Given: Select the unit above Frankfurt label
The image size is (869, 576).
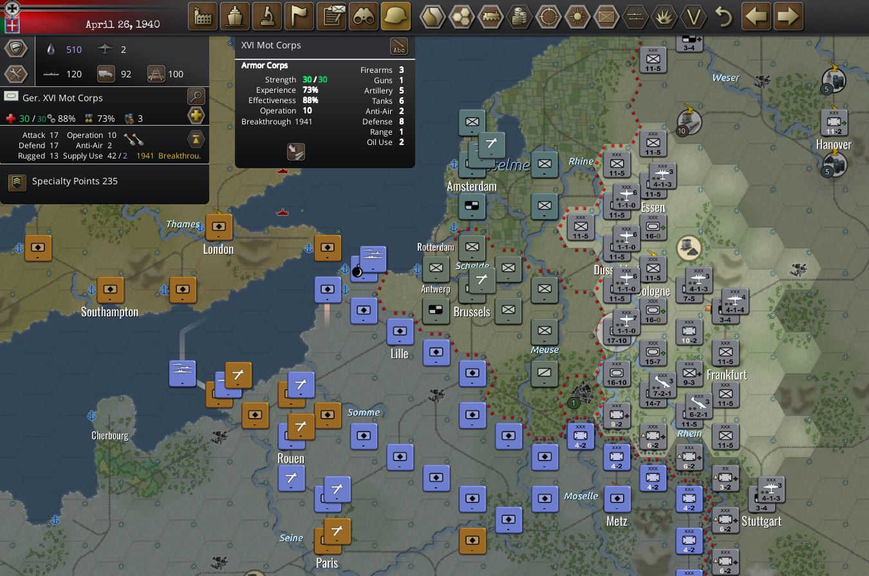Looking at the screenshot, I should pyautogui.click(x=725, y=353).
